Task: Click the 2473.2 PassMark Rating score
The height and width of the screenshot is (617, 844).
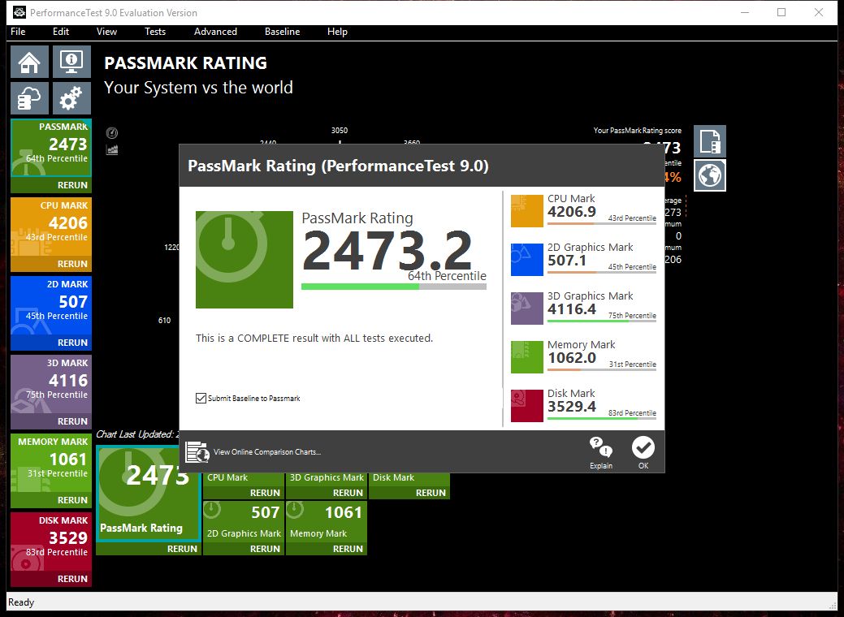Action: (387, 251)
